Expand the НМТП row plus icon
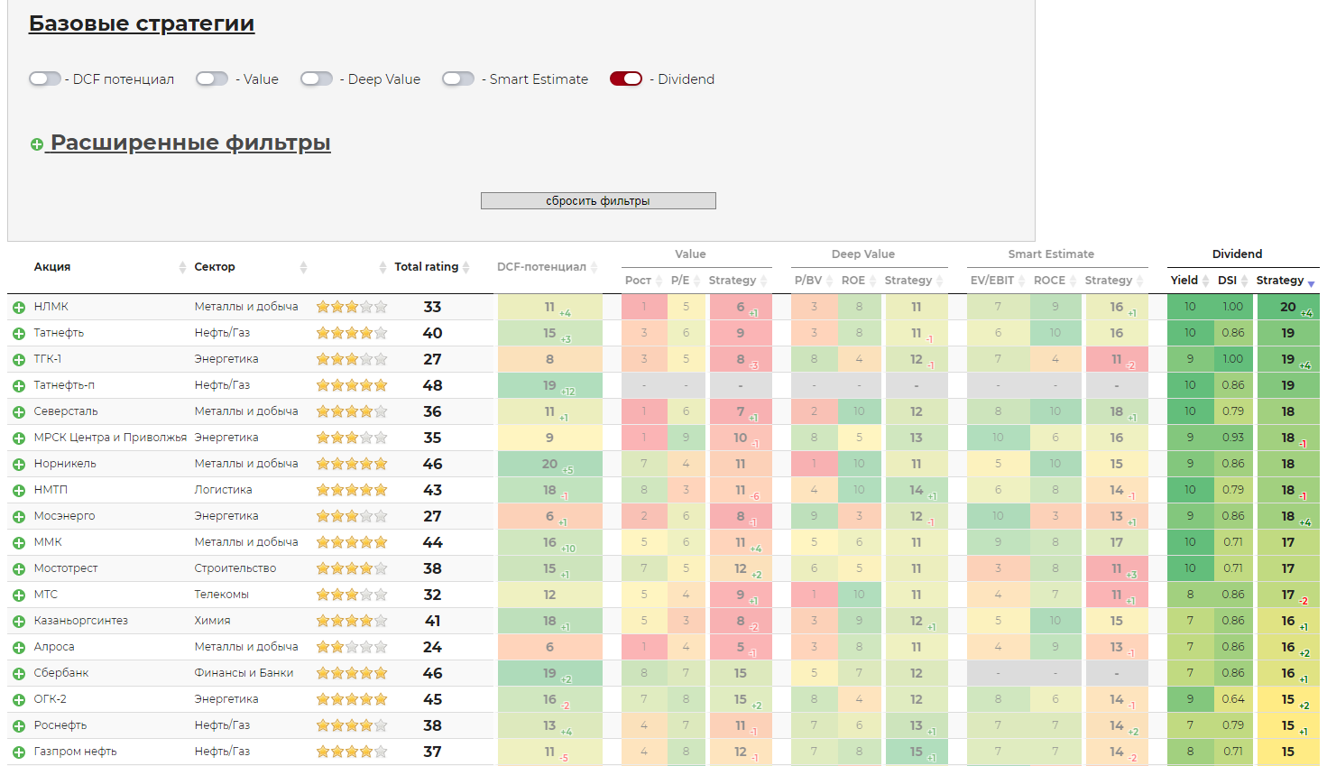 tap(19, 491)
